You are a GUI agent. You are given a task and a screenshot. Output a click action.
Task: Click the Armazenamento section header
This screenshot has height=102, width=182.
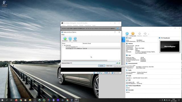tap(133, 63)
